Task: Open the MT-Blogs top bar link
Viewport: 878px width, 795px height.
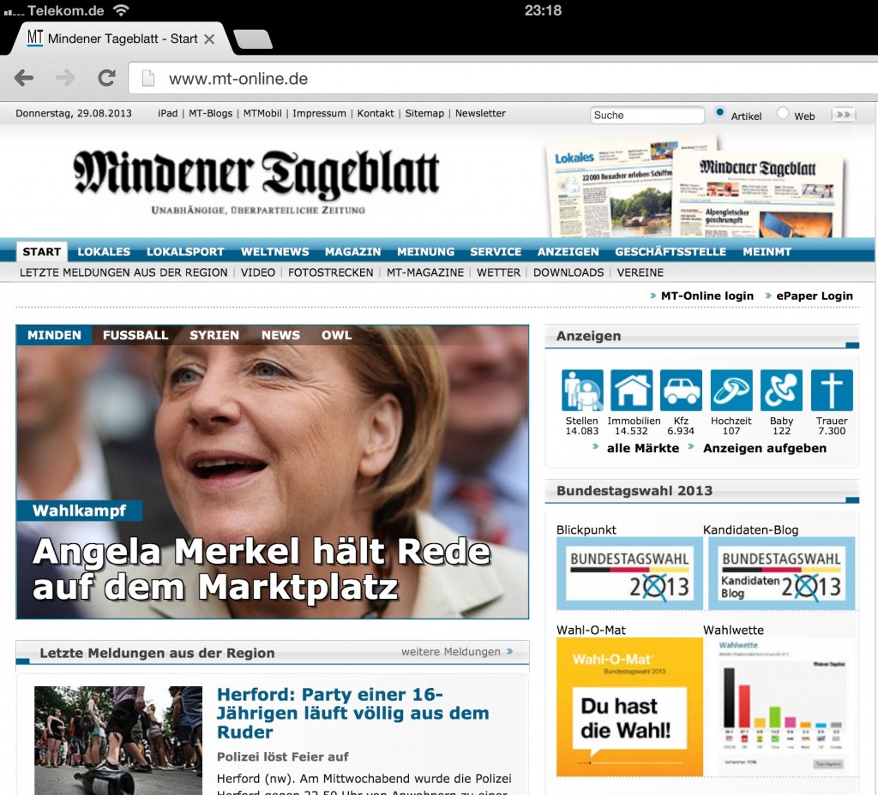Action: pyautogui.click(x=211, y=113)
